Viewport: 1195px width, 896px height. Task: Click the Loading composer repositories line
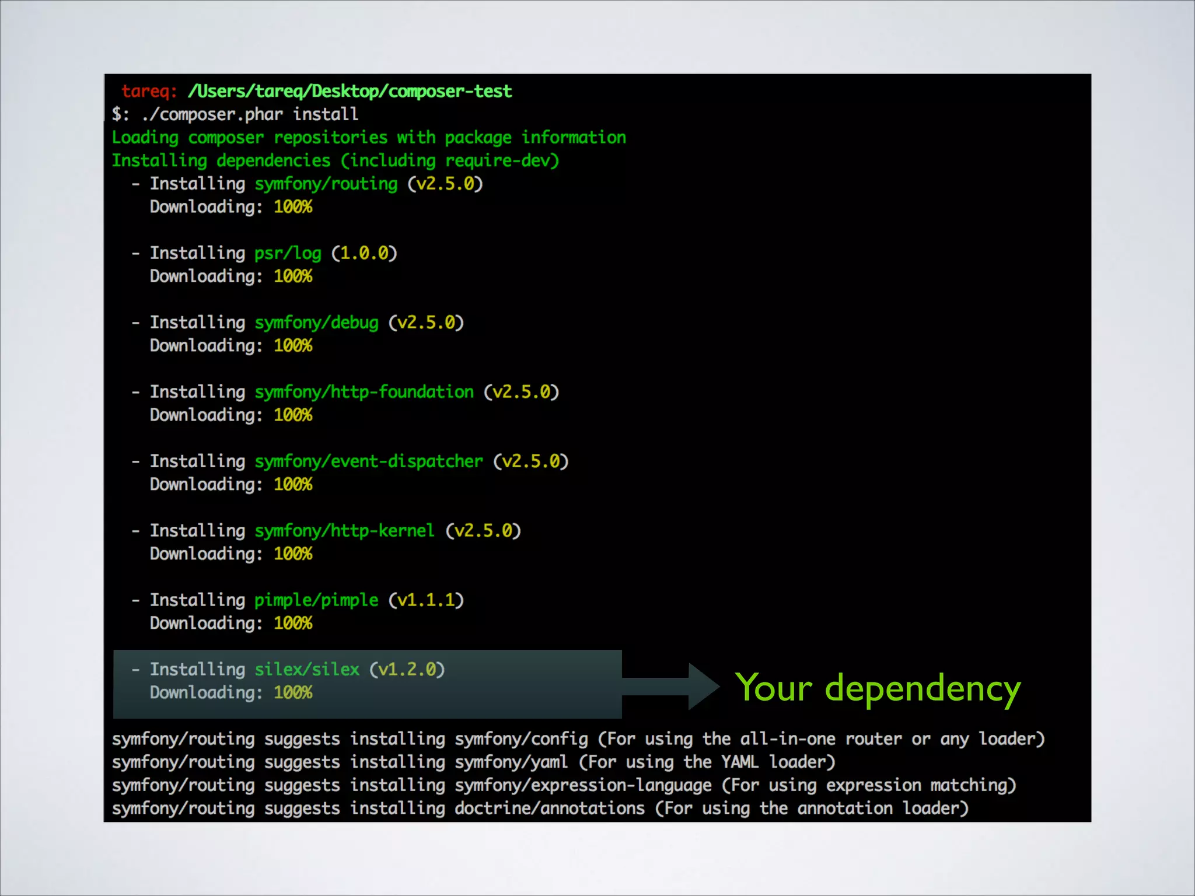pos(369,138)
